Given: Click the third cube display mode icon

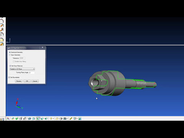Looking at the screenshot, I should [46, 118].
